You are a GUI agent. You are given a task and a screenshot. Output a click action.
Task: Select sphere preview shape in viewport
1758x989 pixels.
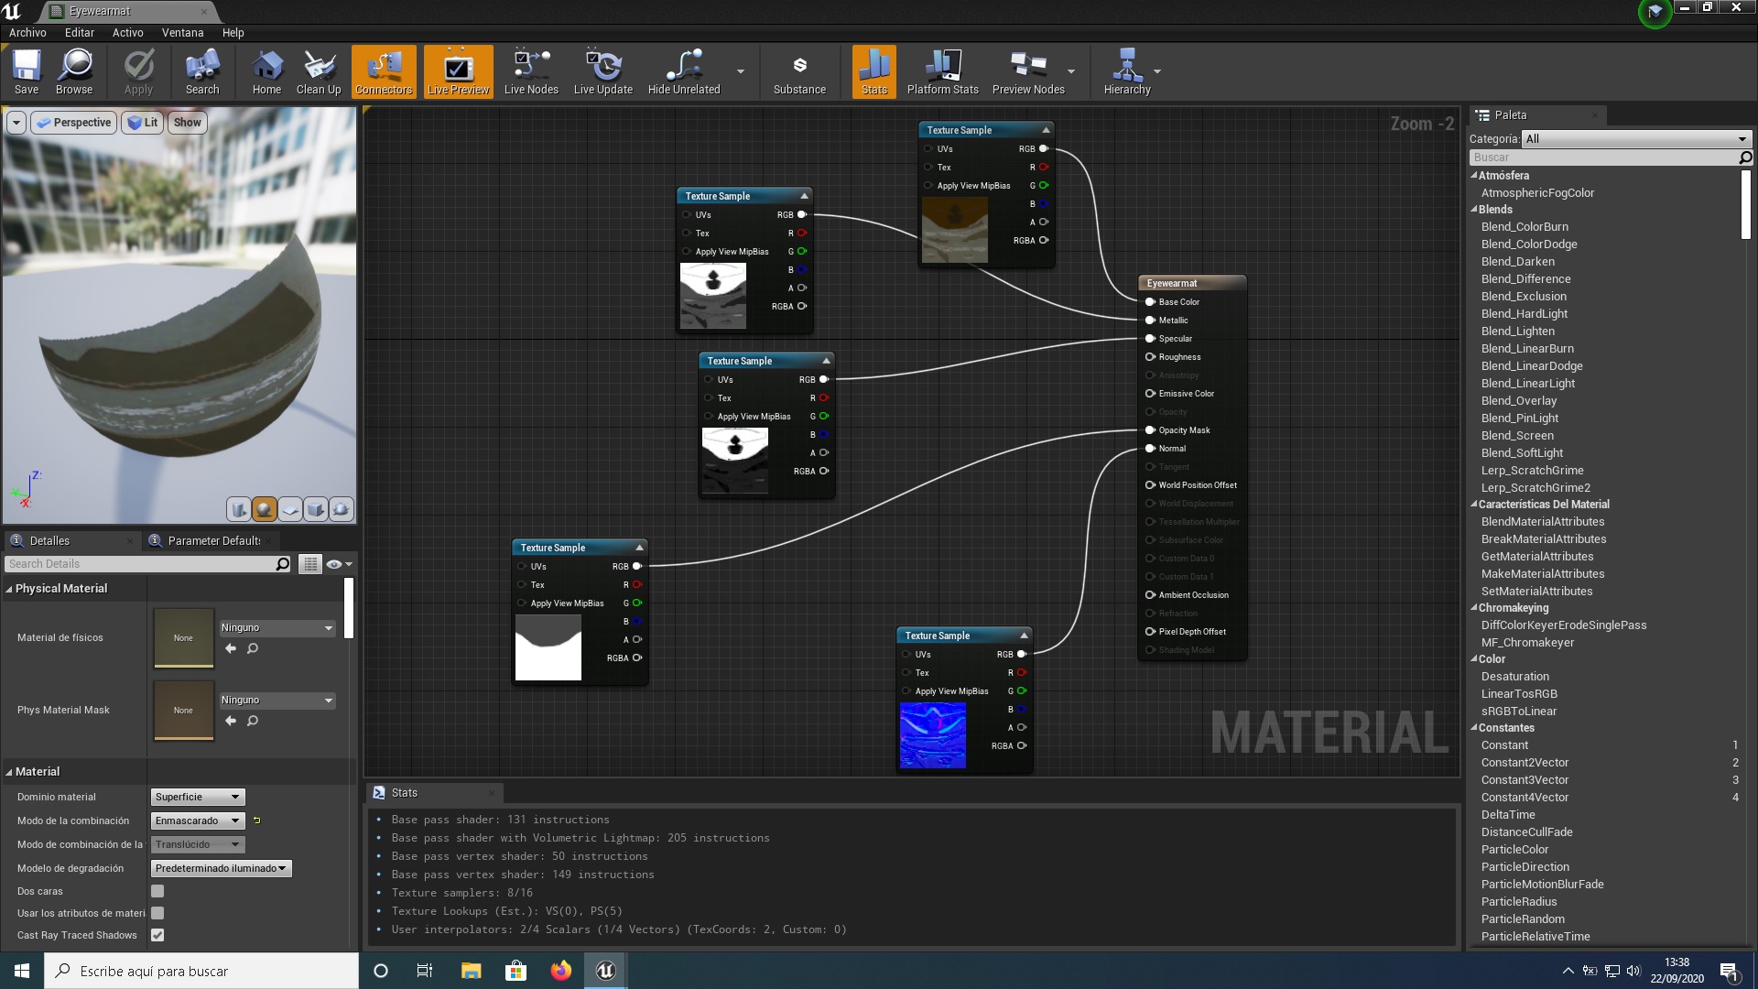265,509
